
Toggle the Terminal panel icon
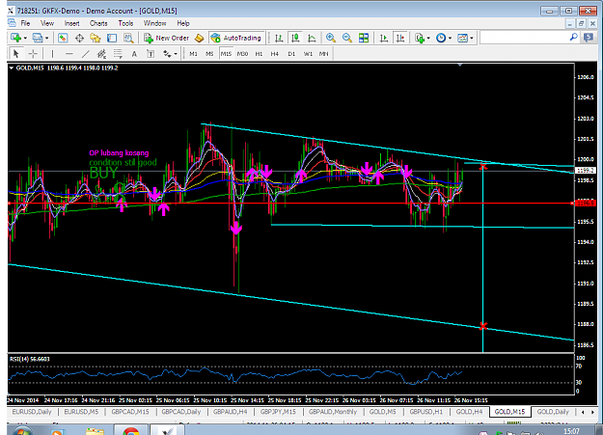(x=112, y=38)
